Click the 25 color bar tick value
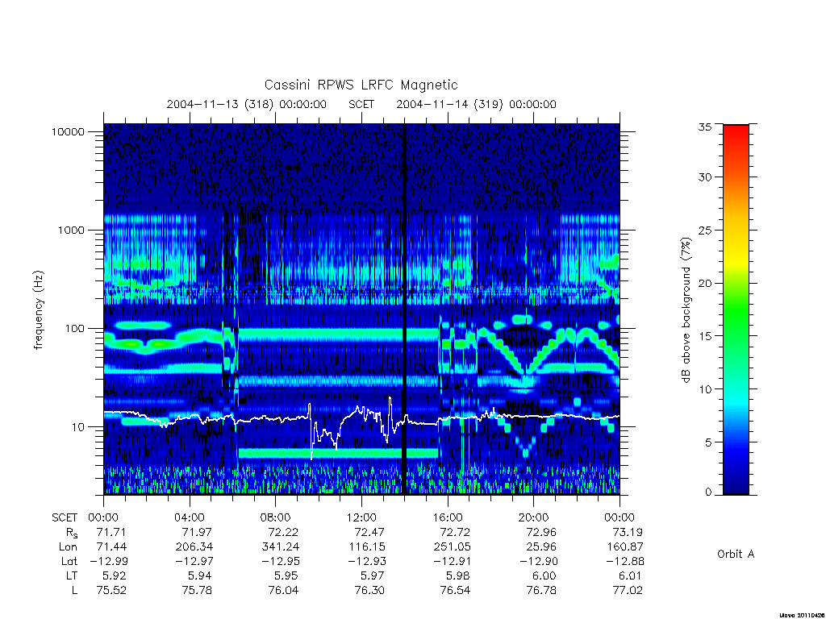The height and width of the screenshot is (619, 826). pos(705,230)
